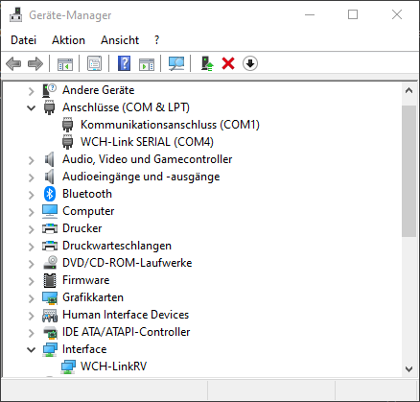Select WCH-Link SERIAL (COM4) device
Screen dimensions: 420x402
[147, 142]
